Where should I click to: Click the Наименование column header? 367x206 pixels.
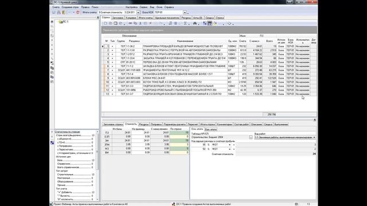[185, 41]
